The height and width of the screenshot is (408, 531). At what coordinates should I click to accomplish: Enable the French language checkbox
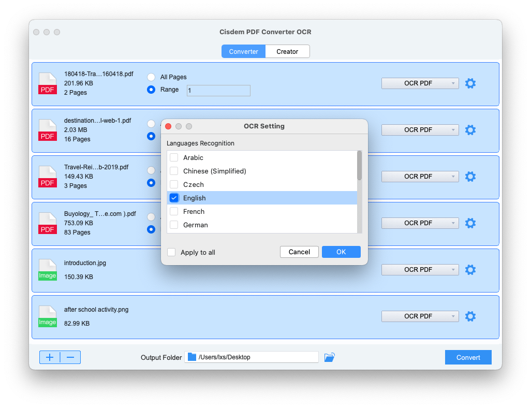tap(174, 211)
